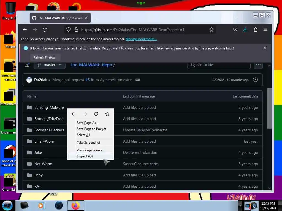Screen dimensions: 282x211
Task: Click the Firefox forward navigation arrow
Action: (x=35, y=30)
